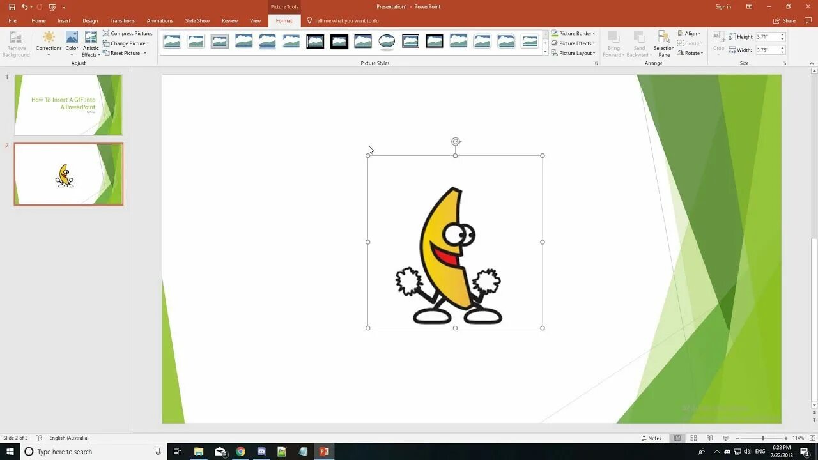Apply the first picture style in gallery
The image size is (818, 460).
click(x=172, y=42)
